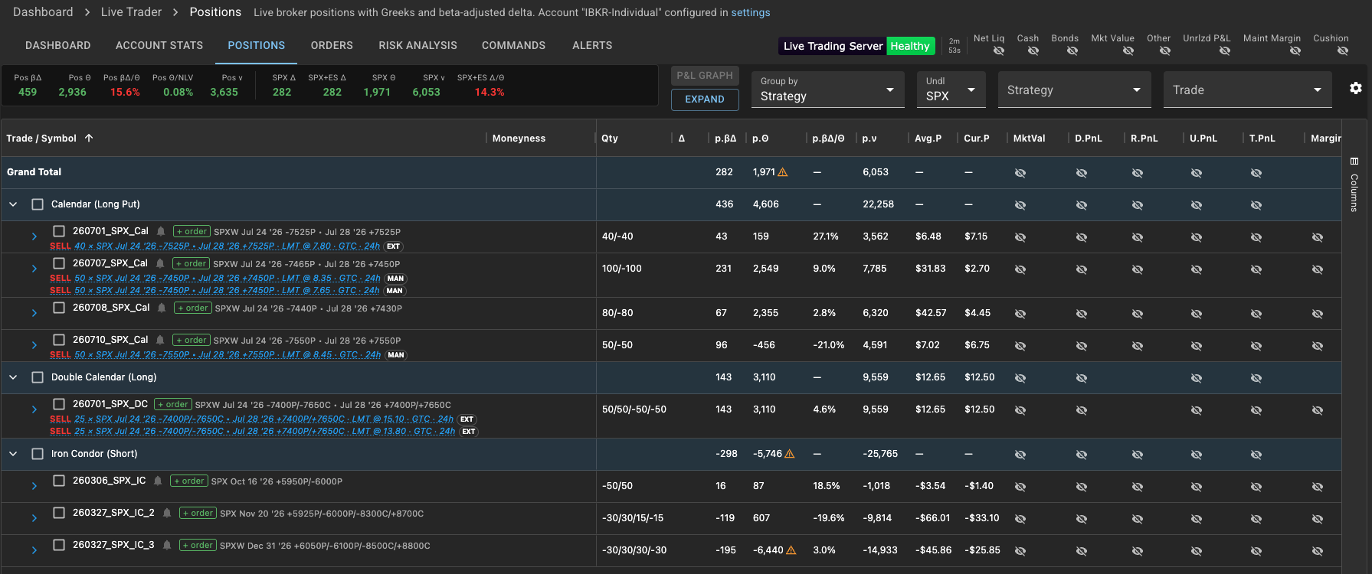
Task: Collapse the Double Calendar (Long) group
Action: (x=13, y=377)
